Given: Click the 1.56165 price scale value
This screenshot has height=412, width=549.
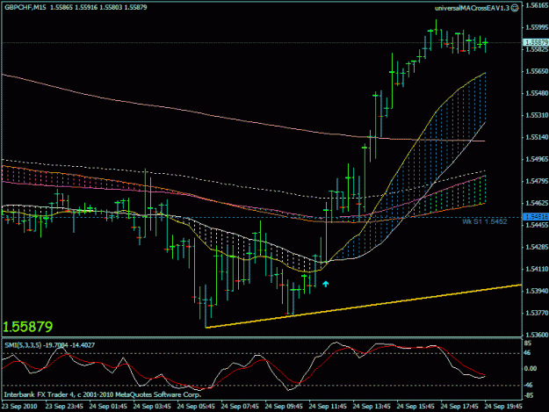Looking at the screenshot, I should click(x=537, y=5).
